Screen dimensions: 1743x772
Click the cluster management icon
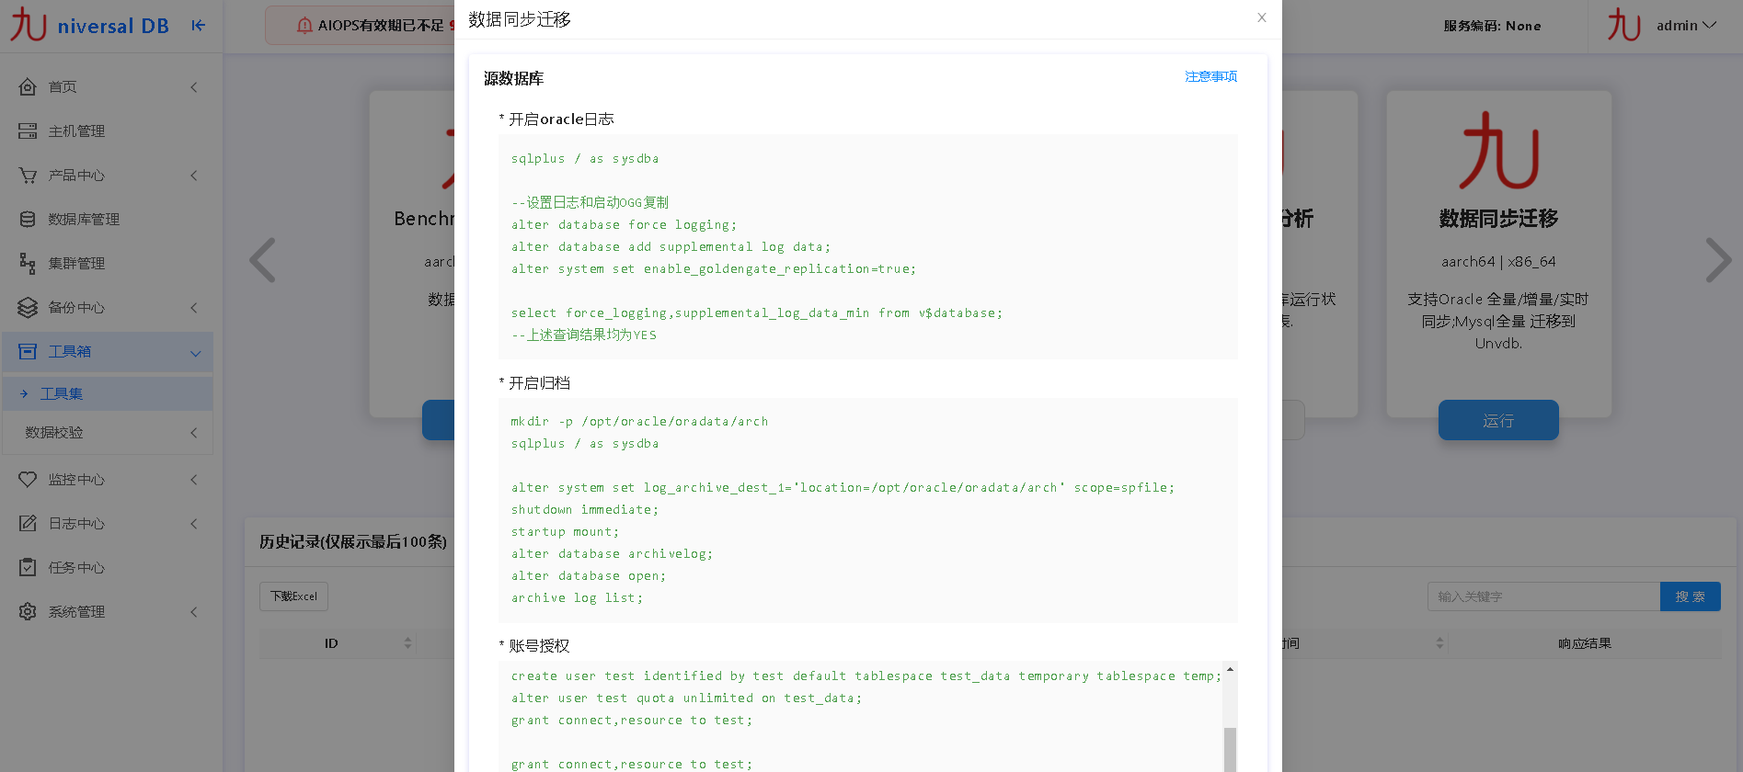coord(28,264)
